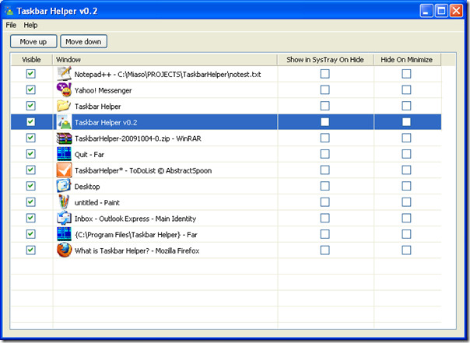Minimize the Taskbar Helper window
This screenshot has width=470, height=343.
pos(426,11)
